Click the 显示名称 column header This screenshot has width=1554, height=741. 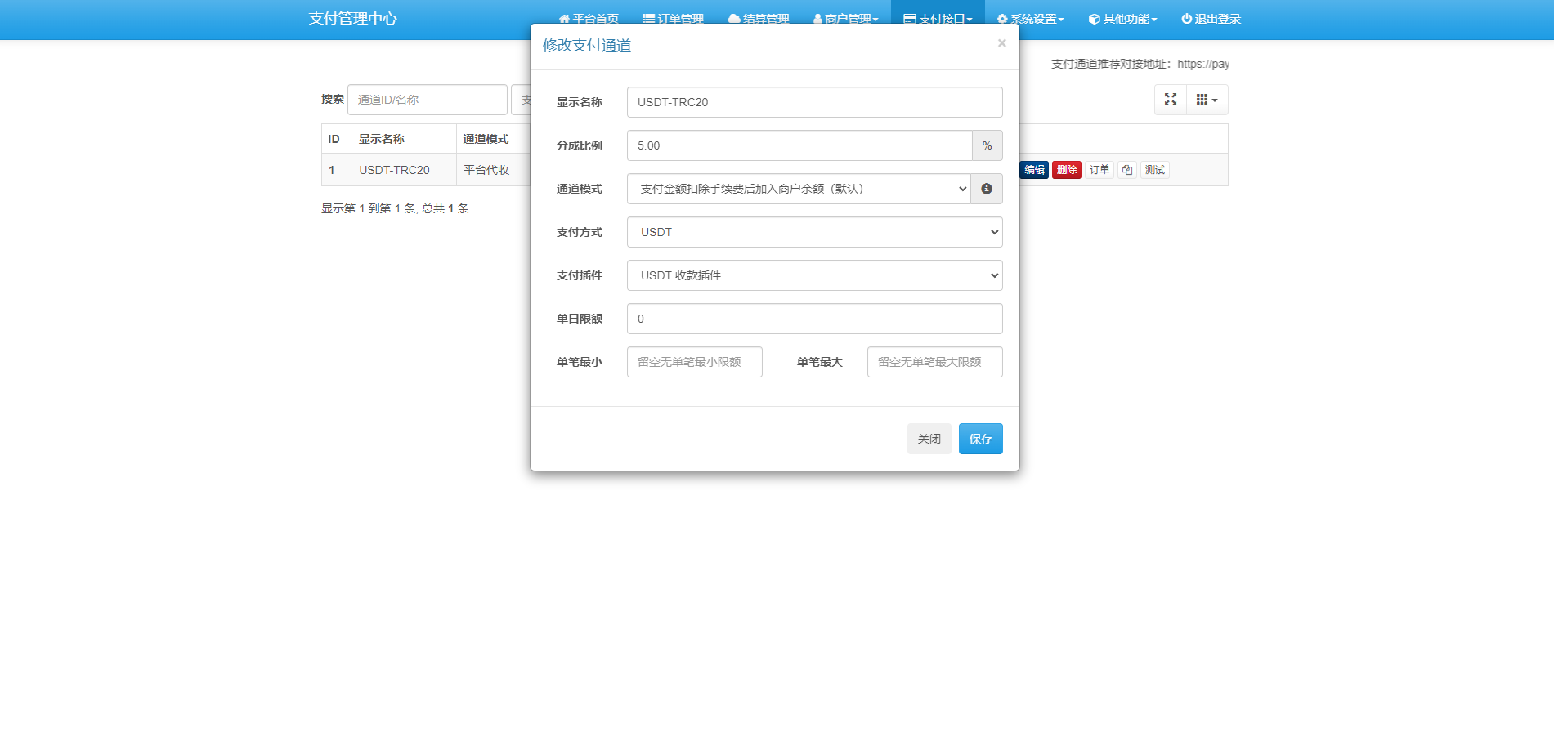click(404, 139)
